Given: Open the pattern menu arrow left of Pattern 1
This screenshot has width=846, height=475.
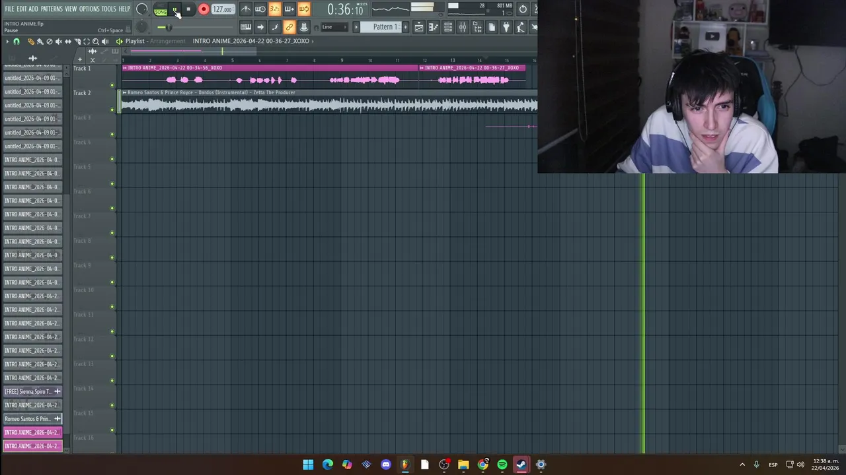Looking at the screenshot, I should click(x=356, y=27).
